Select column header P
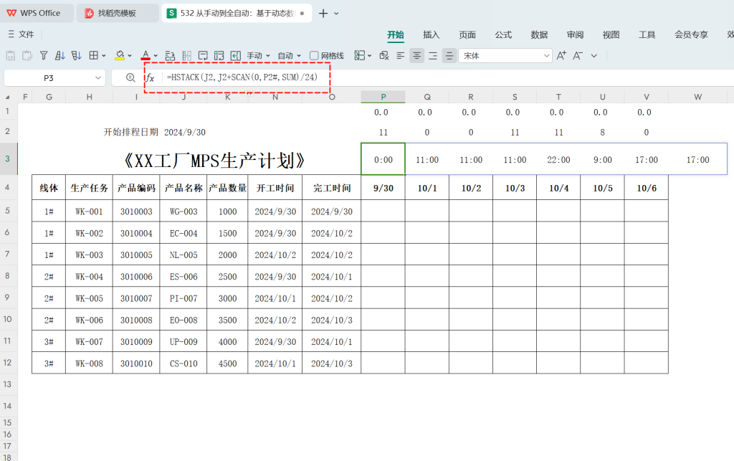 coord(383,97)
